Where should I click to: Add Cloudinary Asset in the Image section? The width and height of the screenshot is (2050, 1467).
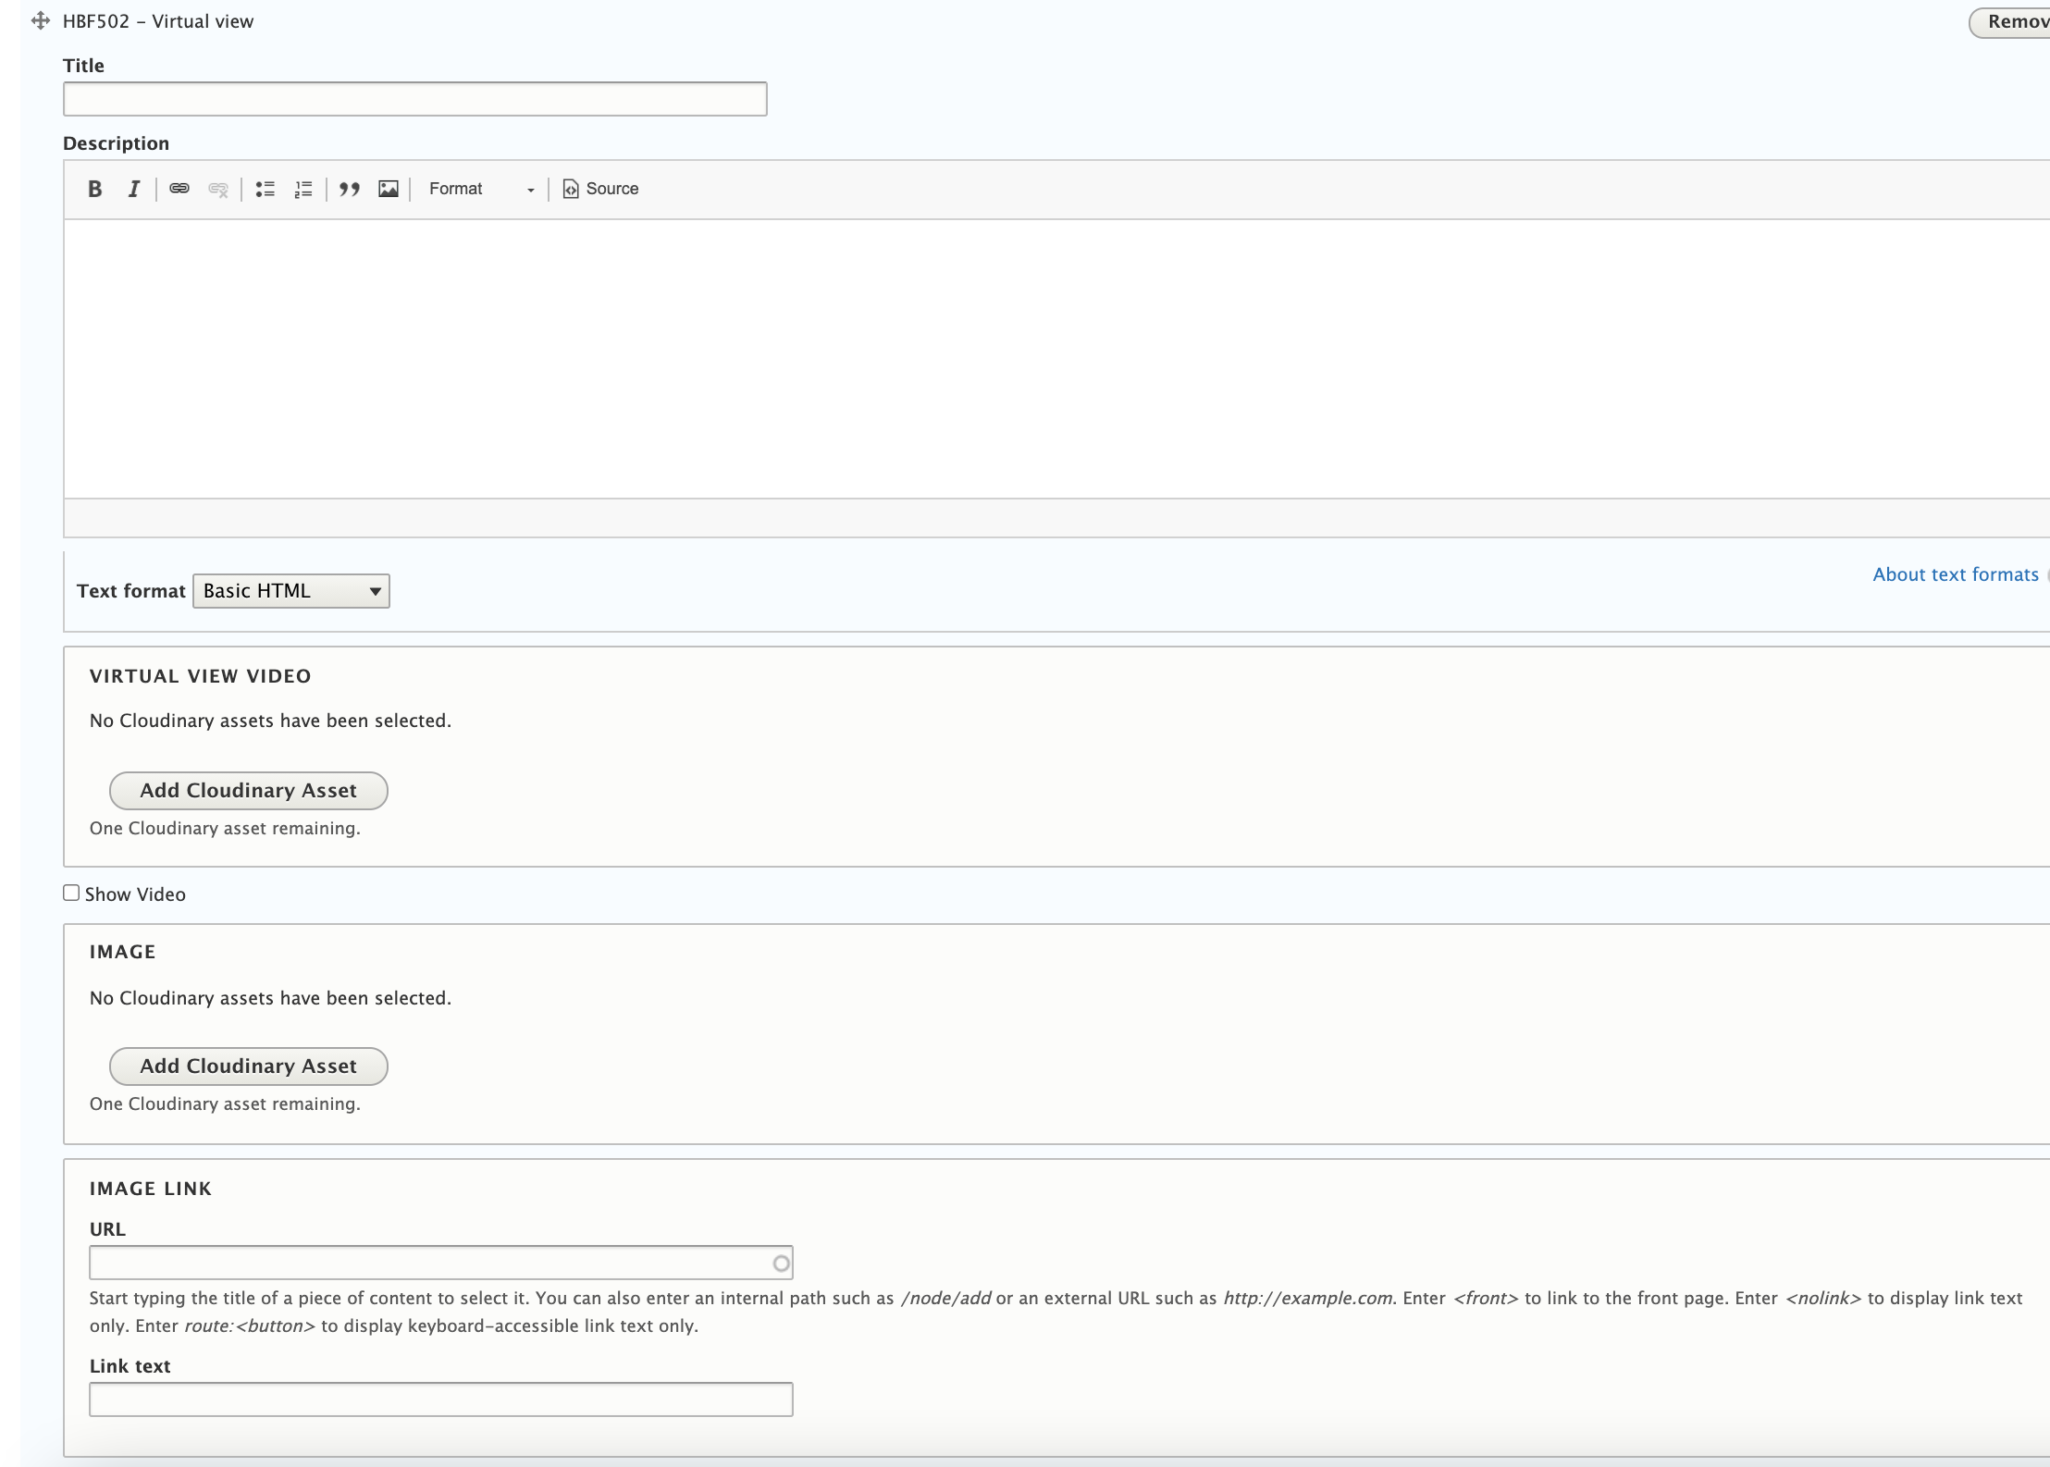coord(249,1066)
